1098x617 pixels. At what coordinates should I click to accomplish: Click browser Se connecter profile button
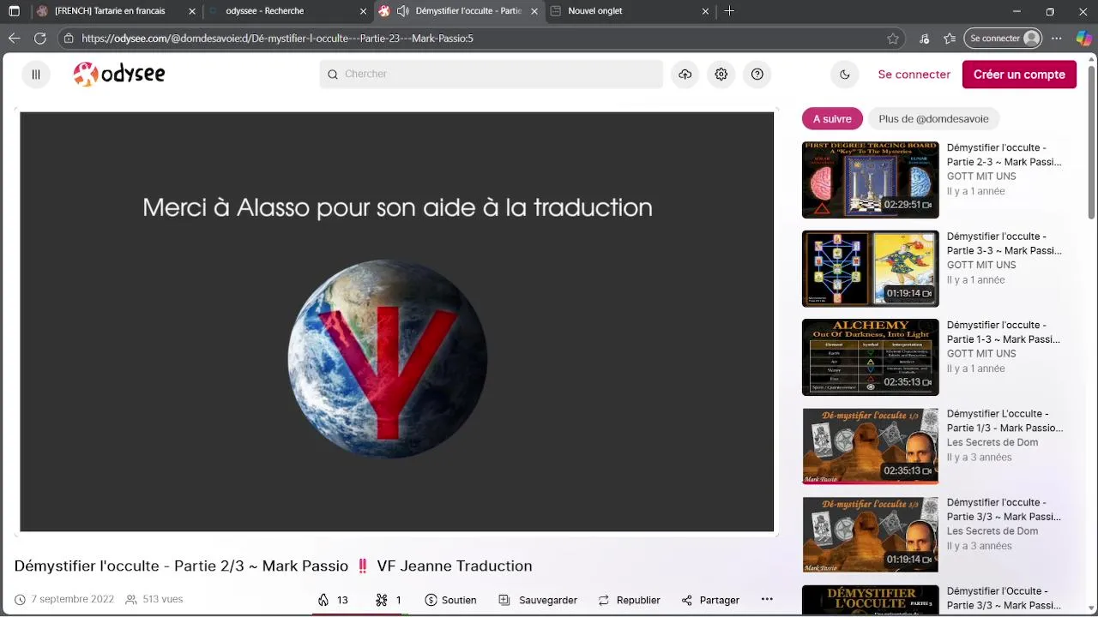(x=1004, y=39)
